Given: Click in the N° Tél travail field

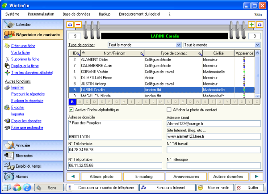Looking at the screenshot, I should 214,150.
